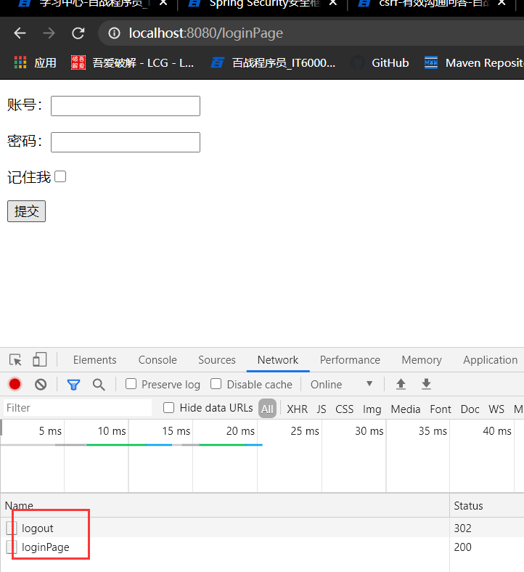Filter requests by Img type
The height and width of the screenshot is (572, 524).
[x=372, y=409]
